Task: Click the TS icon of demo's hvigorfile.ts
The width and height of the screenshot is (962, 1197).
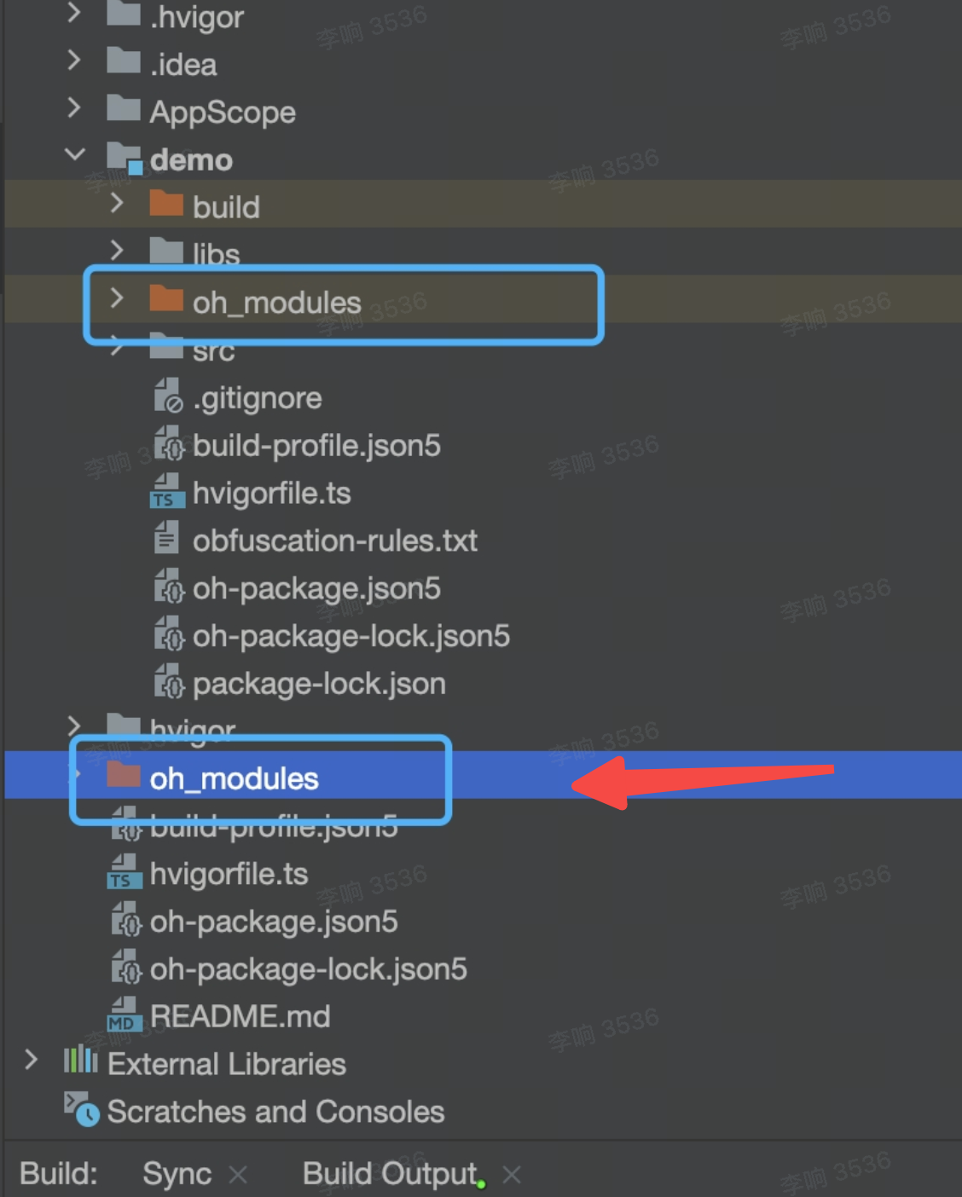Action: pyautogui.click(x=166, y=493)
